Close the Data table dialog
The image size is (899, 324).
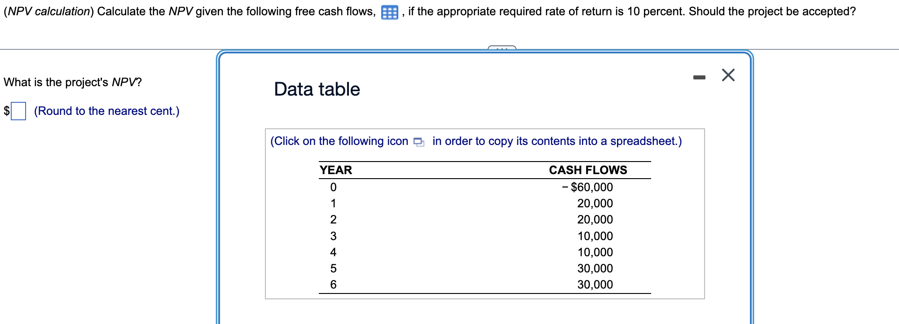pos(728,75)
